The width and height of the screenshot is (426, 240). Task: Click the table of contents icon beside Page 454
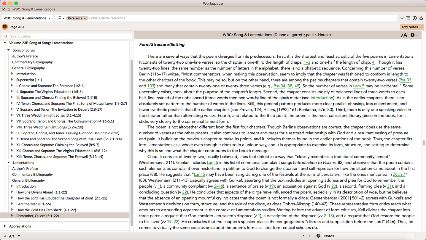5,27
